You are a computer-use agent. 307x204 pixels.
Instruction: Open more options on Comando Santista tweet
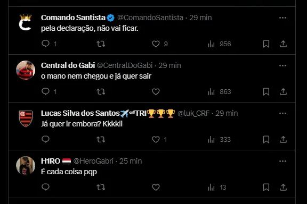pos(282,18)
